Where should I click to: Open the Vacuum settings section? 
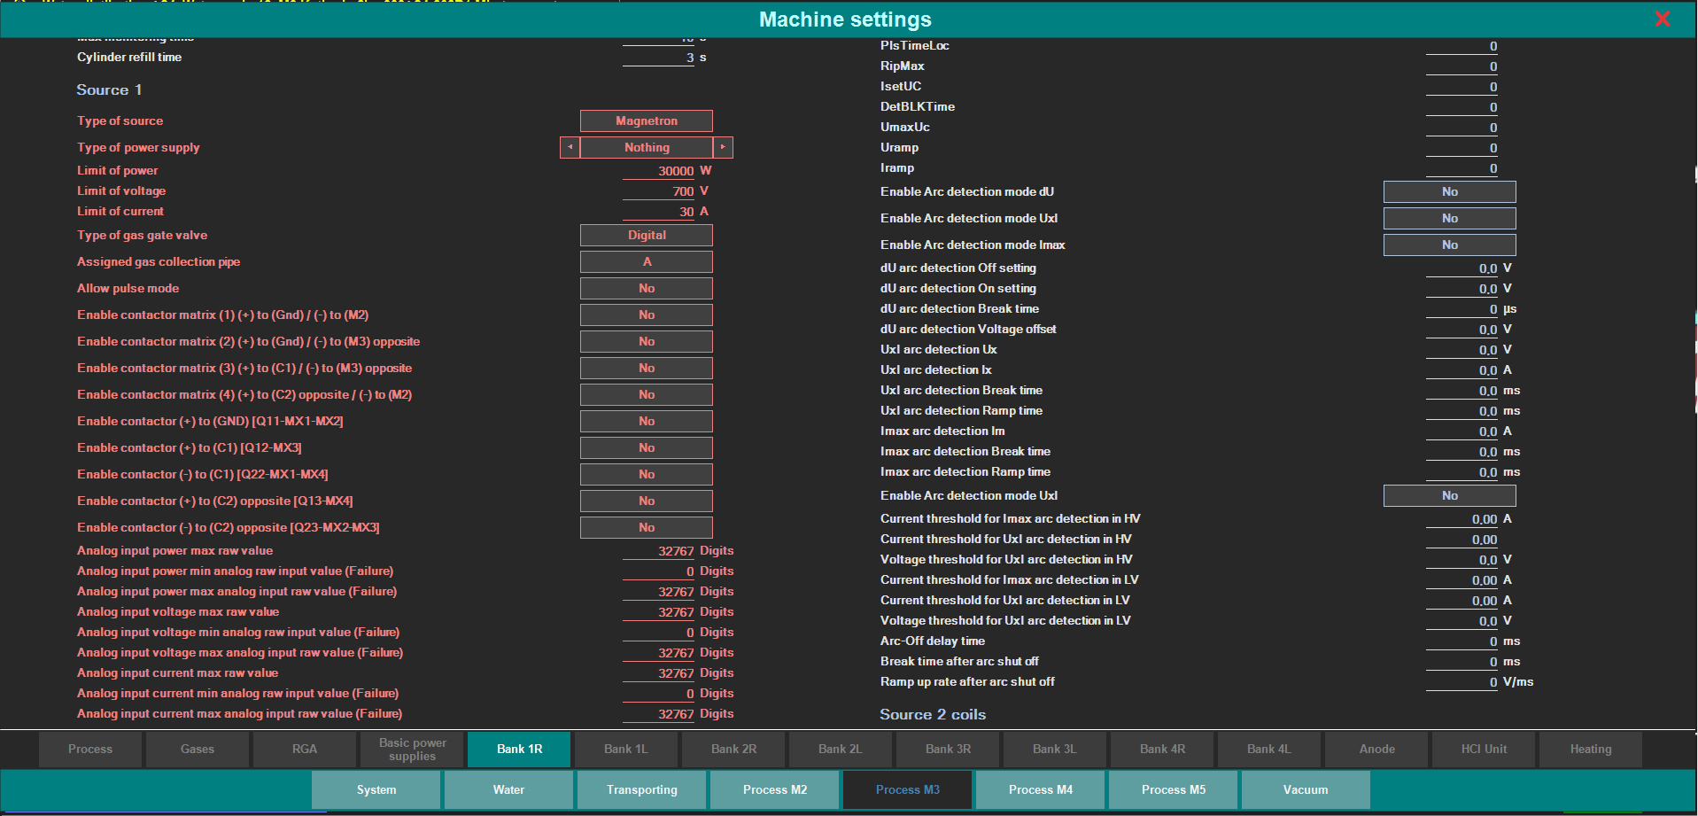pyautogui.click(x=1305, y=790)
